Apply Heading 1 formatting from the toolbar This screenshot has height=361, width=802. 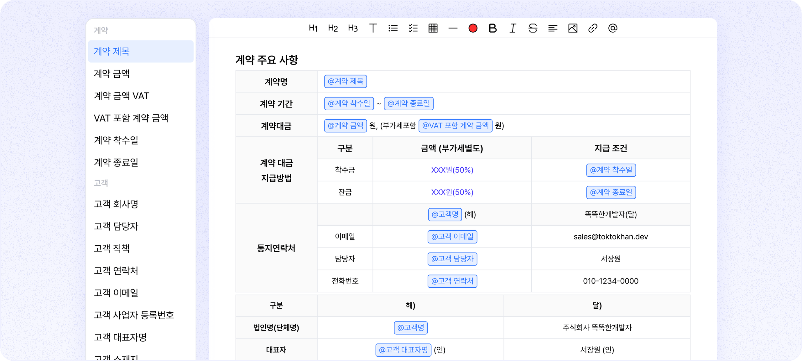click(x=313, y=28)
